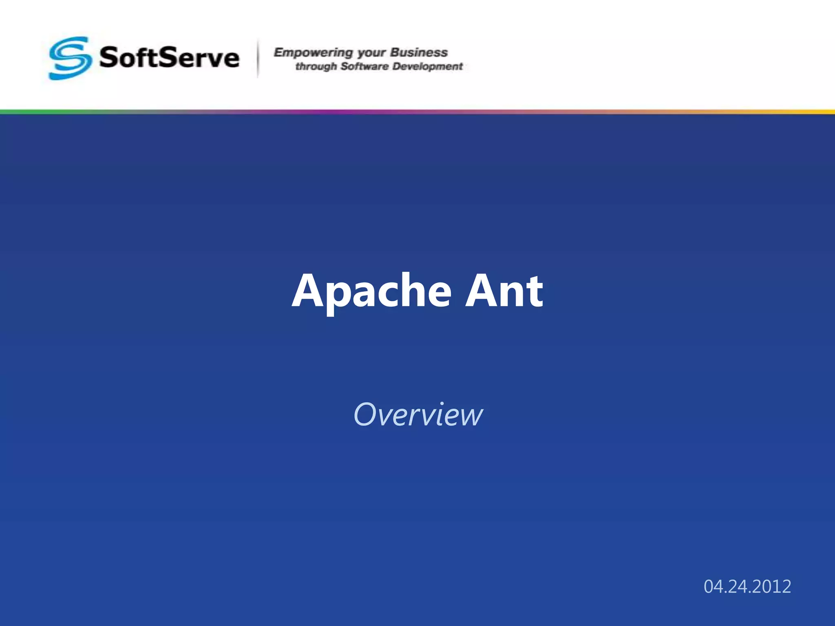Select the 'through Software Development' tagline line
This screenshot has width=835, height=626.
click(379, 66)
